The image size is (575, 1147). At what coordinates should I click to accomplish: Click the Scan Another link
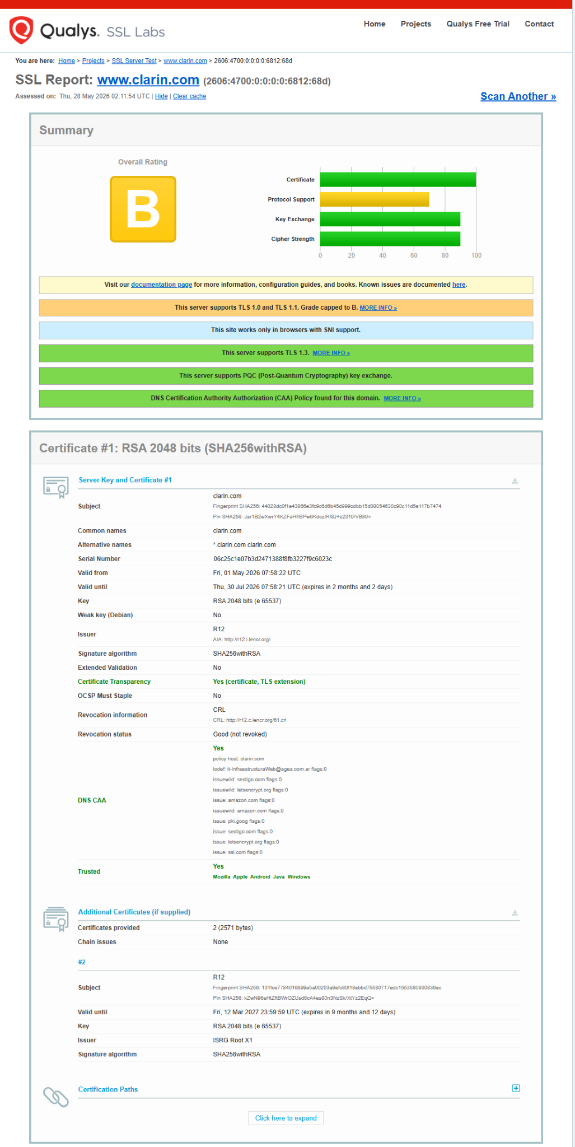tap(518, 96)
